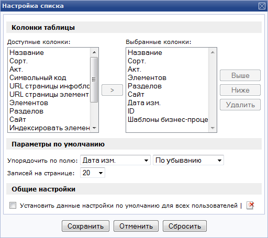
Task: Click the Отменить button
Action: click(x=136, y=226)
